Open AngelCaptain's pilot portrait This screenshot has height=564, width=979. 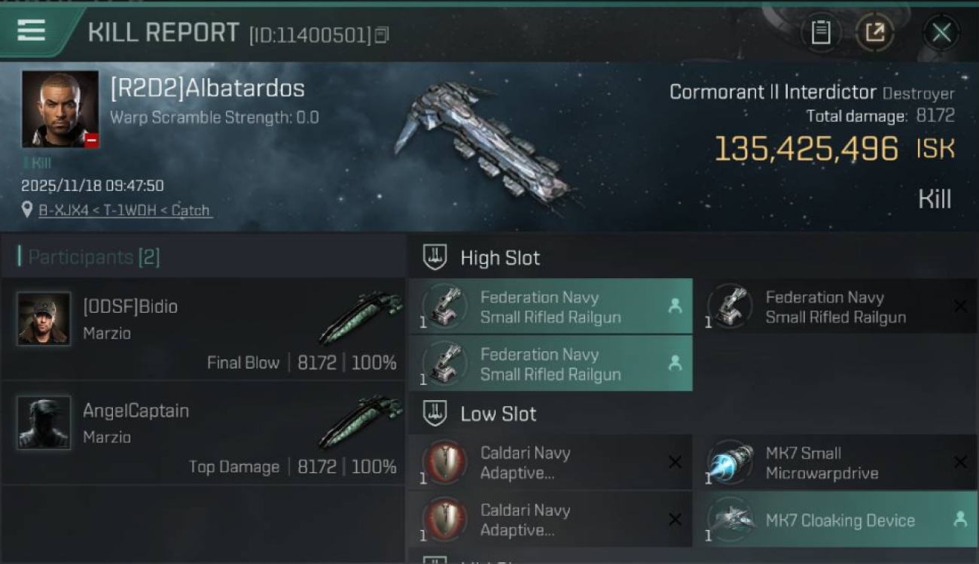tap(44, 423)
